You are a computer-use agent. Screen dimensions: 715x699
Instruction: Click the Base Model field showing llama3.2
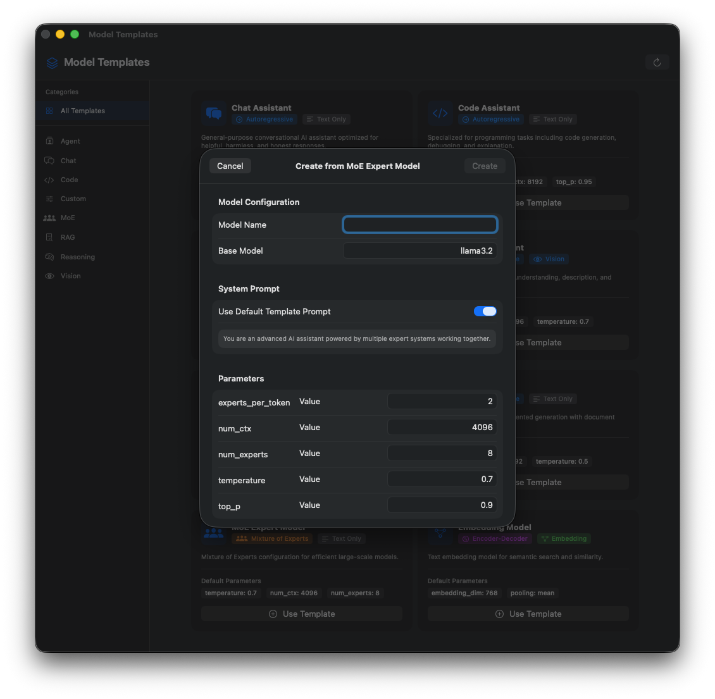tap(420, 251)
